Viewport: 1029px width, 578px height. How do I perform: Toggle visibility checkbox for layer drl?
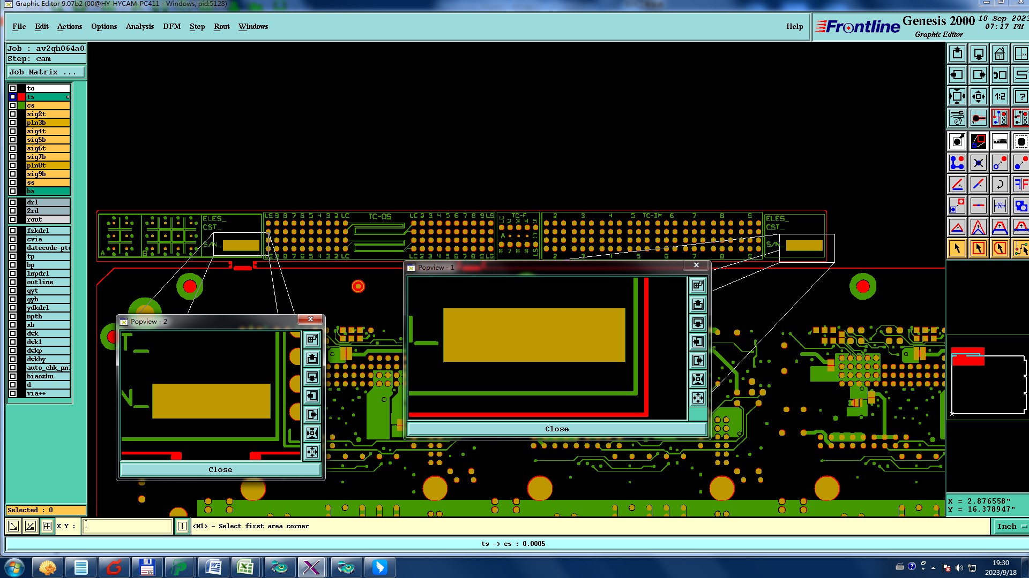coord(13,202)
